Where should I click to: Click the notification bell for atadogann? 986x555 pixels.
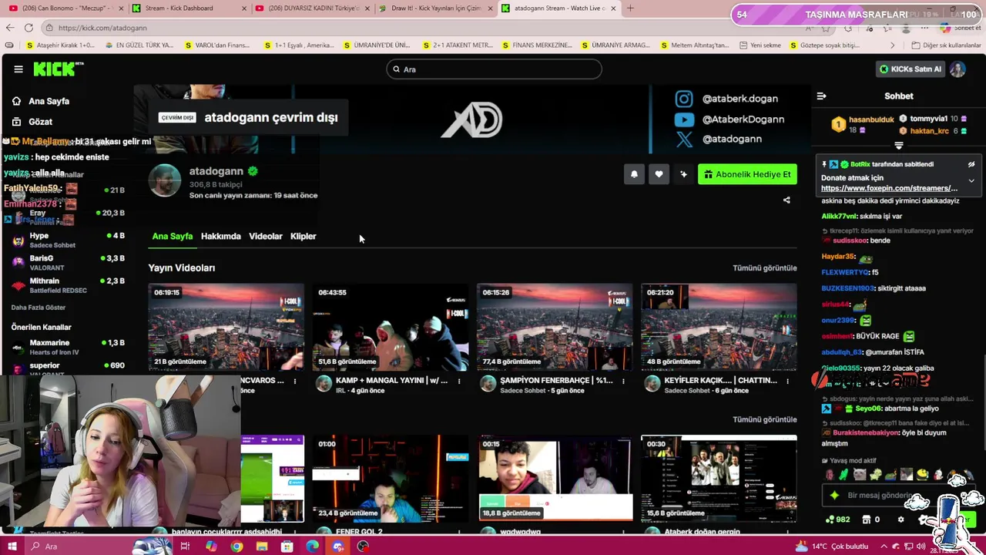pyautogui.click(x=634, y=174)
